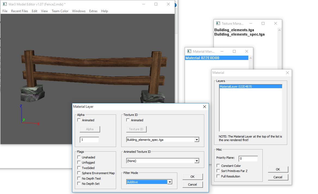The width and height of the screenshot is (318, 194).
Task: Maximize the Material Manager window
Action: coord(234,51)
